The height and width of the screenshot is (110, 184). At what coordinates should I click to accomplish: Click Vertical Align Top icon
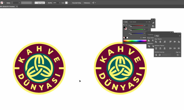click(x=170, y=42)
